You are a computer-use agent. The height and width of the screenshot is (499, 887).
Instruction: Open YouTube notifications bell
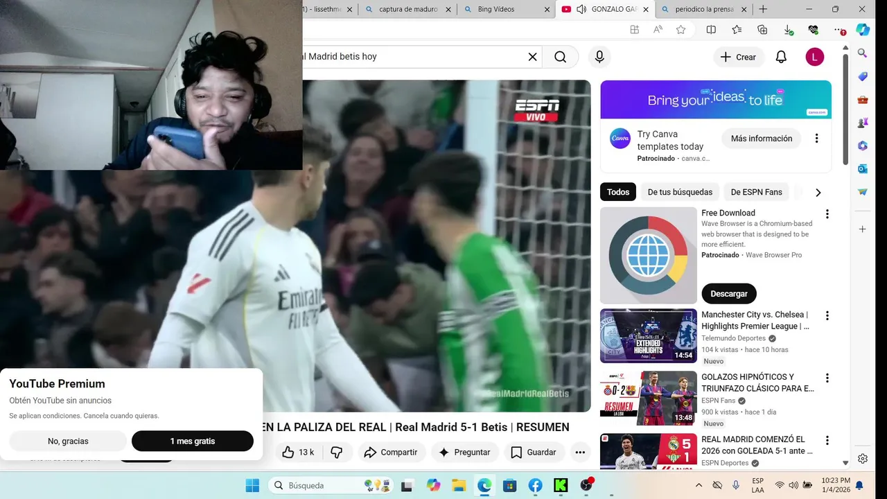(x=781, y=57)
